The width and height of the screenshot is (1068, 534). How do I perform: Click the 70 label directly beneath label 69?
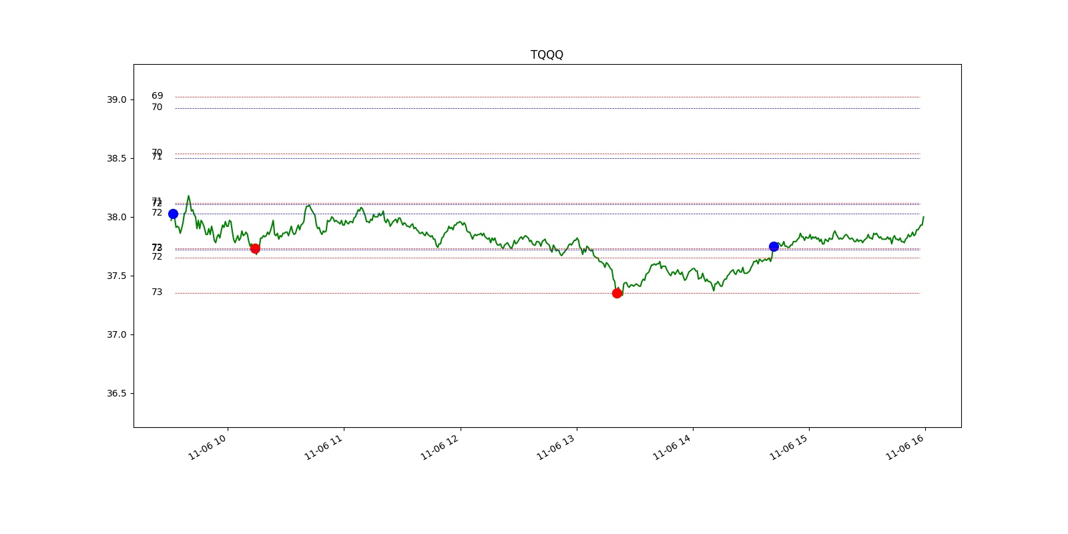point(157,107)
